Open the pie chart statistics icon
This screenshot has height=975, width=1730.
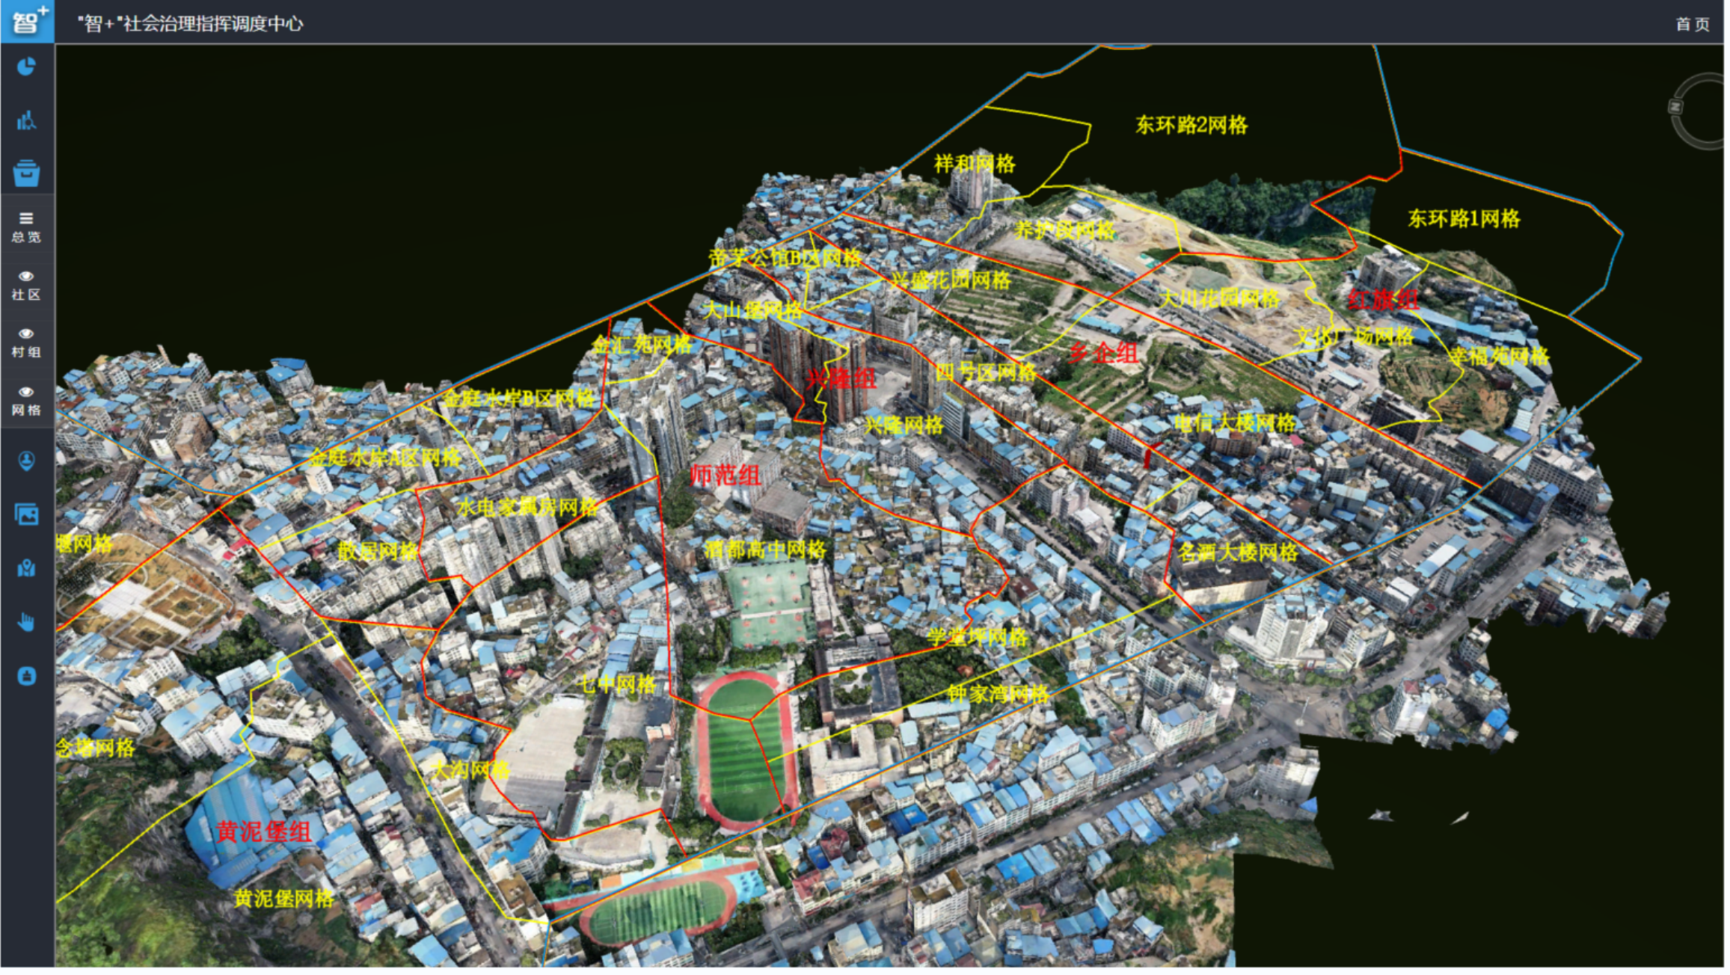tap(26, 67)
